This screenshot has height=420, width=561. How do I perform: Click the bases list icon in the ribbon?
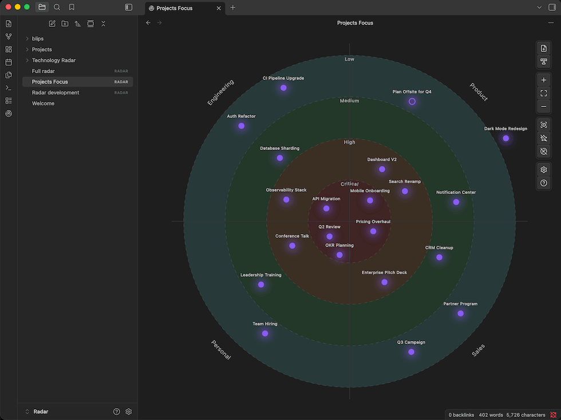[x=9, y=101]
